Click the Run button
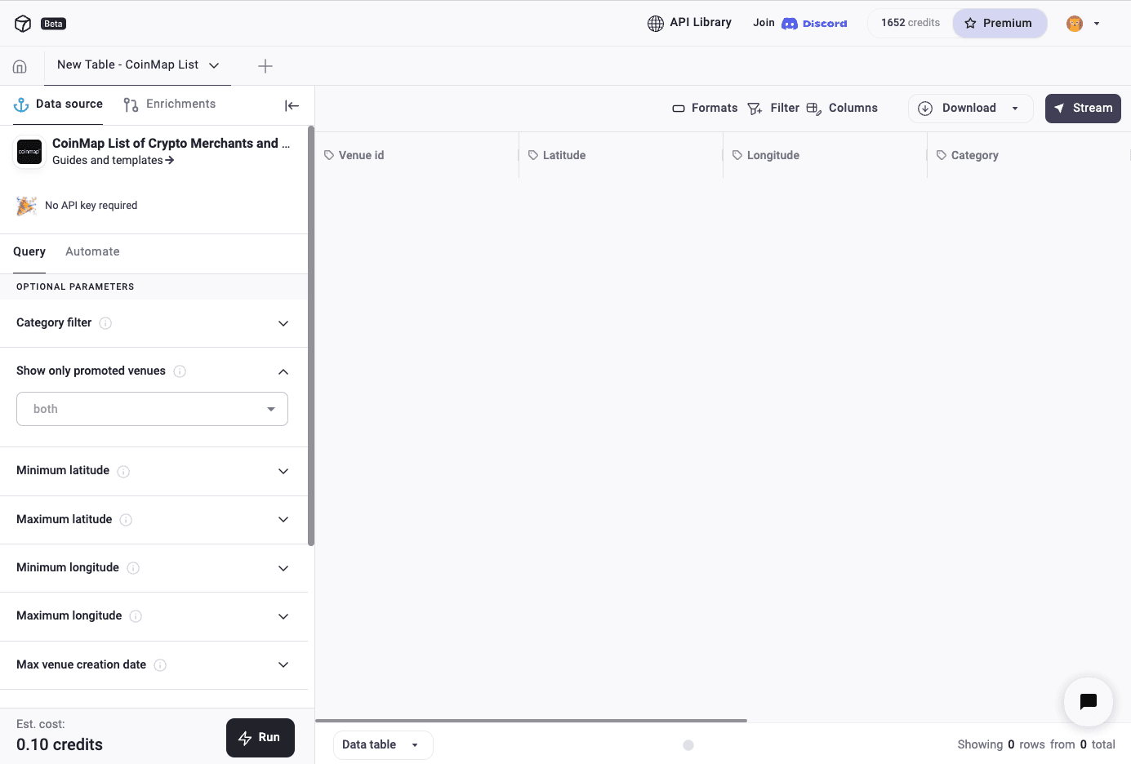Screen dimensions: 1131x764 tap(260, 737)
